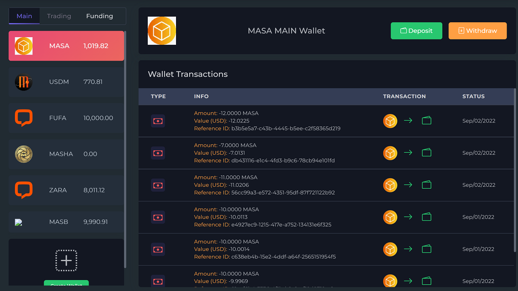Screen dimensions: 518x291
Task: Click the wallet sidebar scrollbar
Action: pyautogui.click(x=125, y=150)
